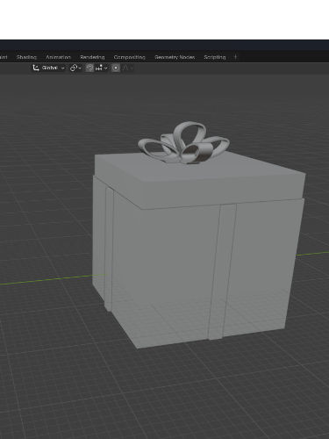Viewport: 329px width, 439px height.
Task: Toggle proportional editing
Action: 116,68
